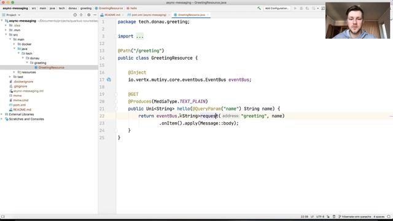
Task: Expand the test folder
Action: [10, 77]
